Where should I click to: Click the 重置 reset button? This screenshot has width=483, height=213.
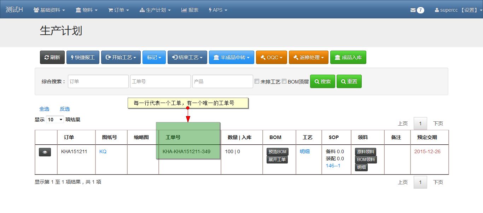point(349,81)
